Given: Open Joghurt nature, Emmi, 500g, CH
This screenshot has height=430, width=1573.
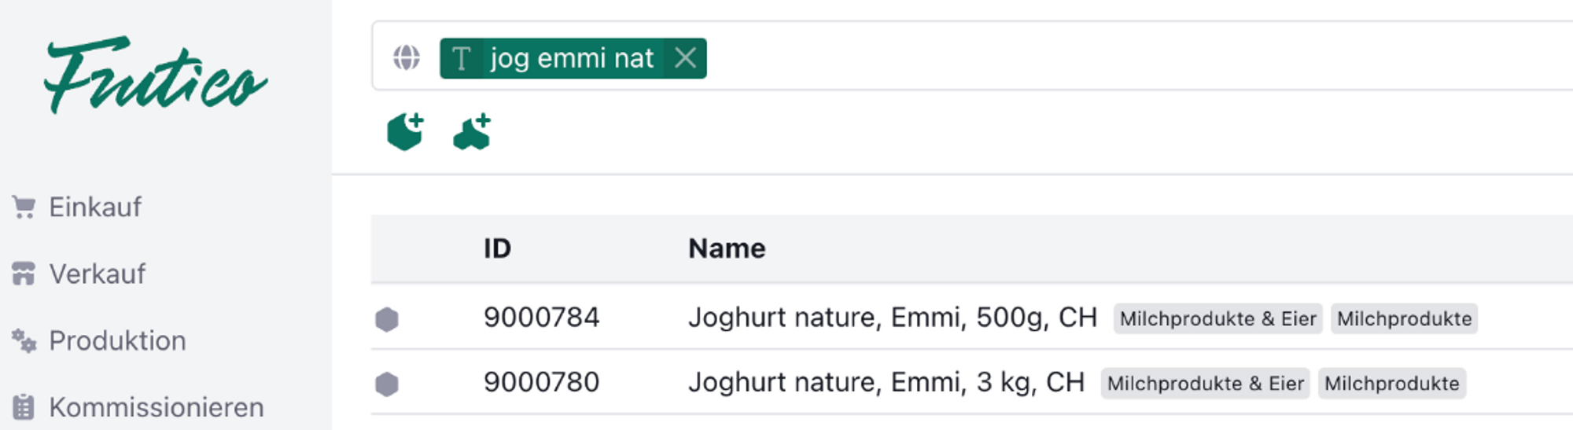Looking at the screenshot, I should tap(892, 318).
